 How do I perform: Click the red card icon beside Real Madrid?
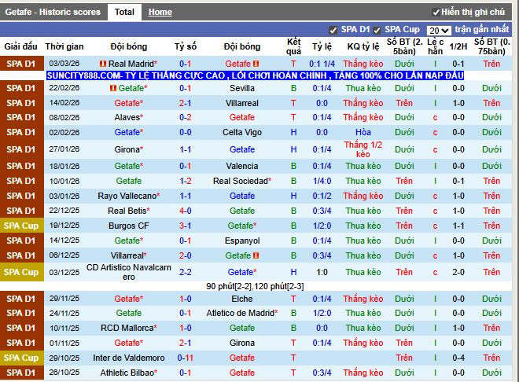pyautogui.click(x=102, y=64)
